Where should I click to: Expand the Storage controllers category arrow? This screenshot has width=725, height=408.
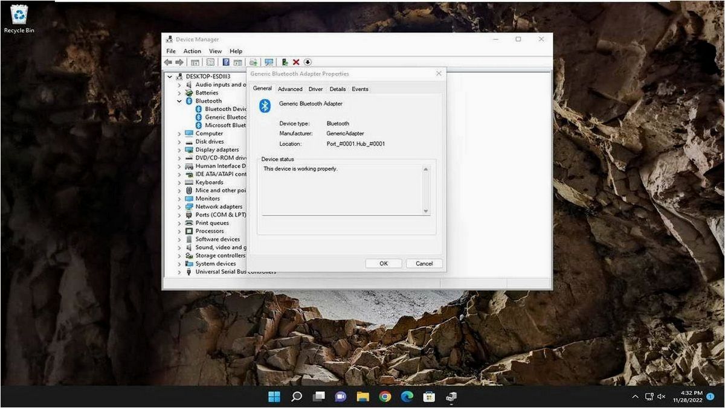[179, 255]
